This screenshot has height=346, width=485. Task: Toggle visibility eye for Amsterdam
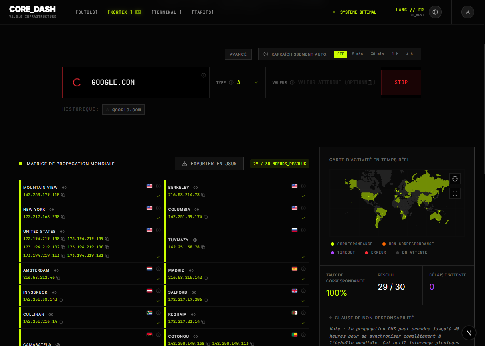click(56, 270)
